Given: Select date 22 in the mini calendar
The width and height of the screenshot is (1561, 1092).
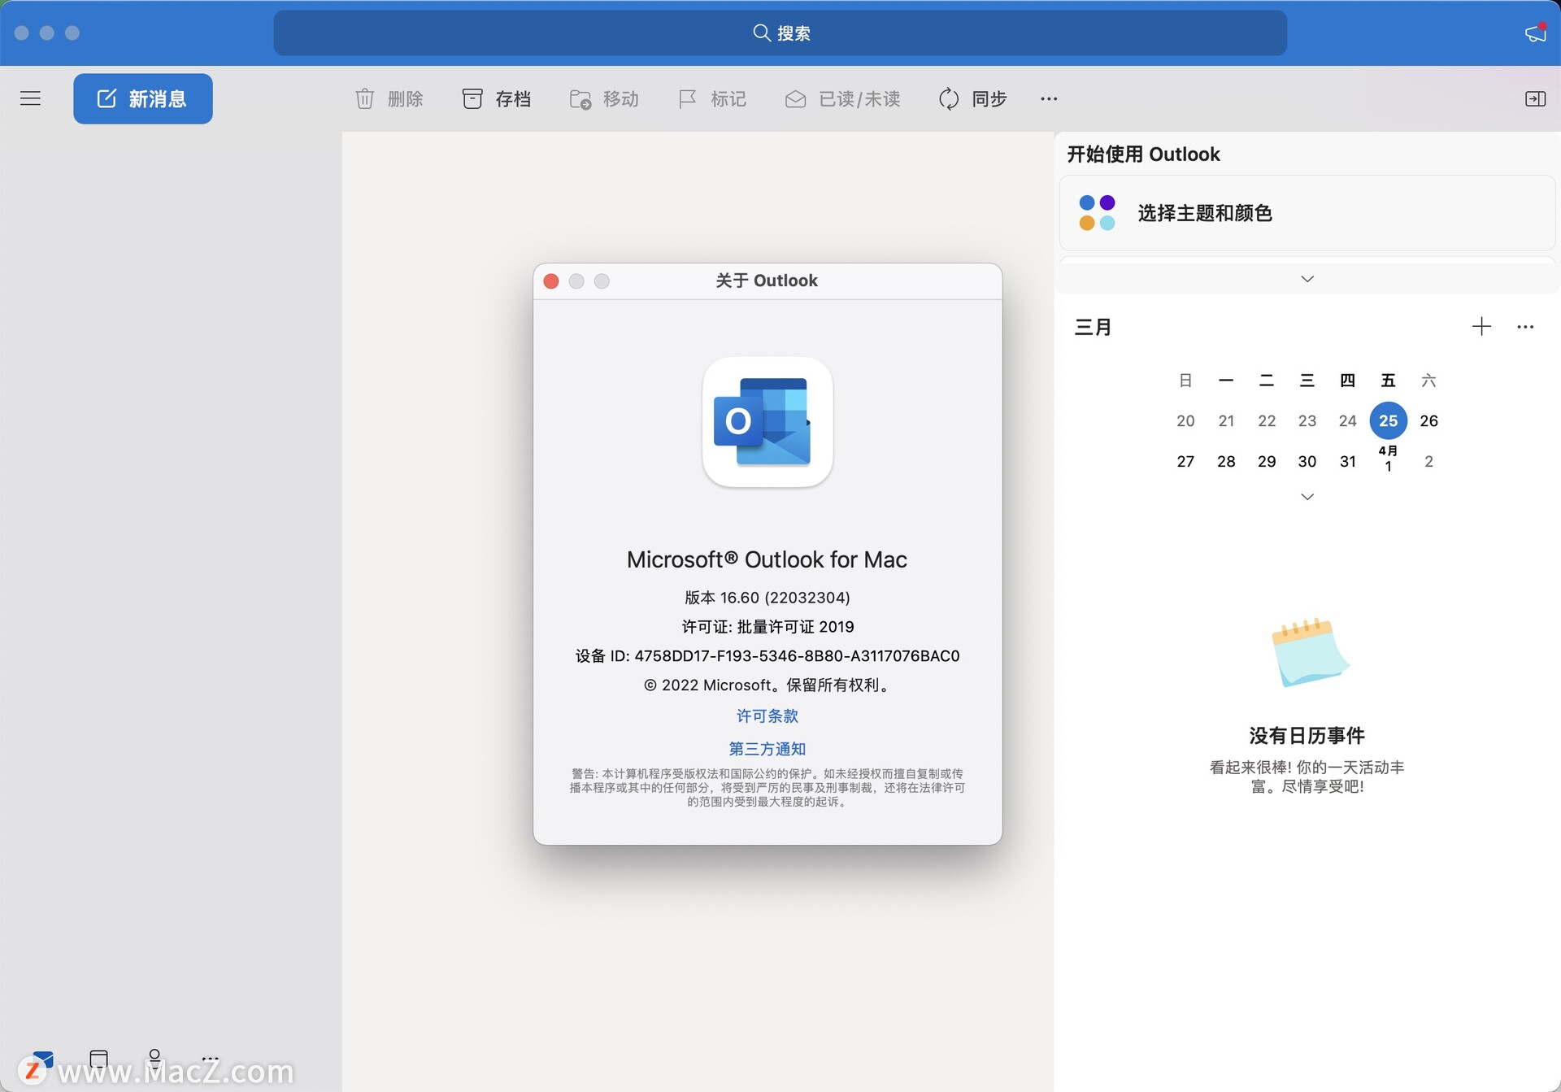Looking at the screenshot, I should click(1267, 420).
